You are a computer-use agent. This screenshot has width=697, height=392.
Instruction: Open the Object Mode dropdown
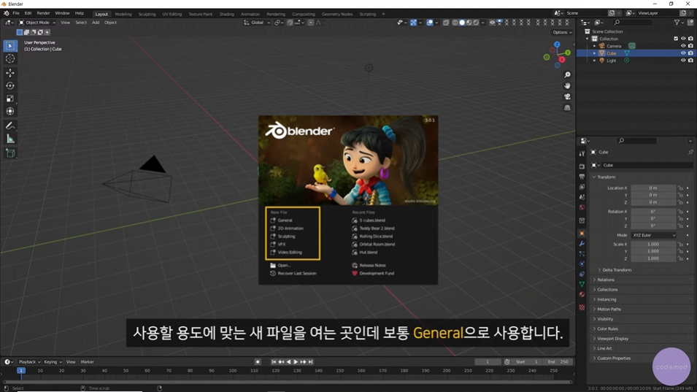click(37, 23)
